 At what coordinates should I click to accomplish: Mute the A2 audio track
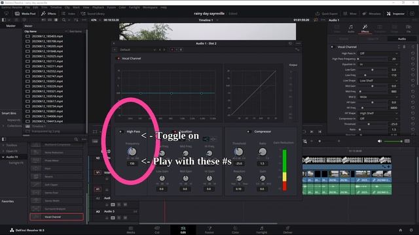pos(124,204)
